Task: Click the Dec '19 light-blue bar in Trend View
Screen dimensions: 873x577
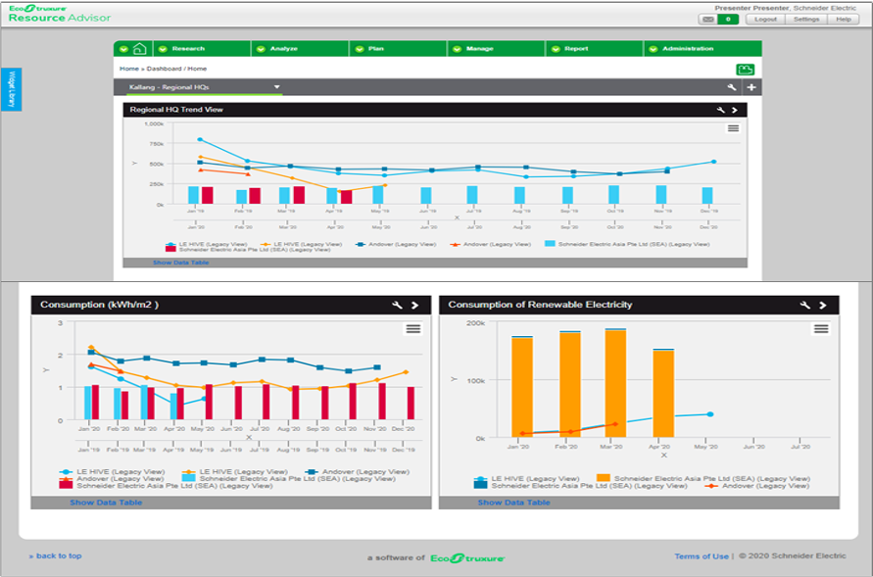Action: tap(707, 195)
